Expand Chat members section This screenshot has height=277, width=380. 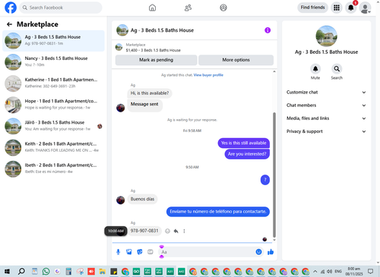pyautogui.click(x=326, y=105)
